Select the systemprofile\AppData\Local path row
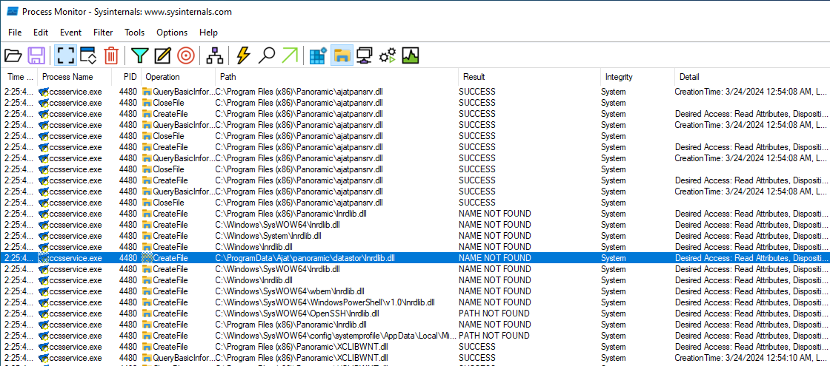The image size is (830, 366). pyautogui.click(x=415, y=336)
